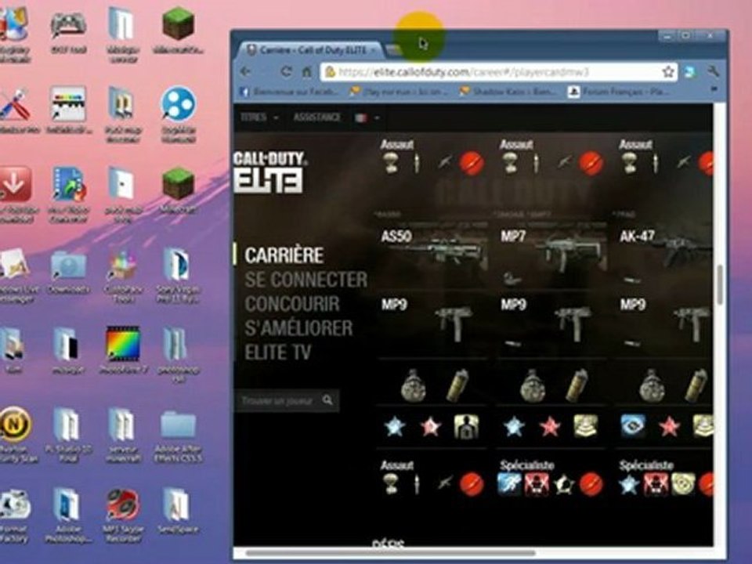
Task: Click the frag grenade icon in the AS50 class
Action: (x=413, y=385)
